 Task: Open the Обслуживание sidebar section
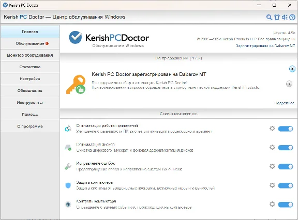tap(30, 43)
